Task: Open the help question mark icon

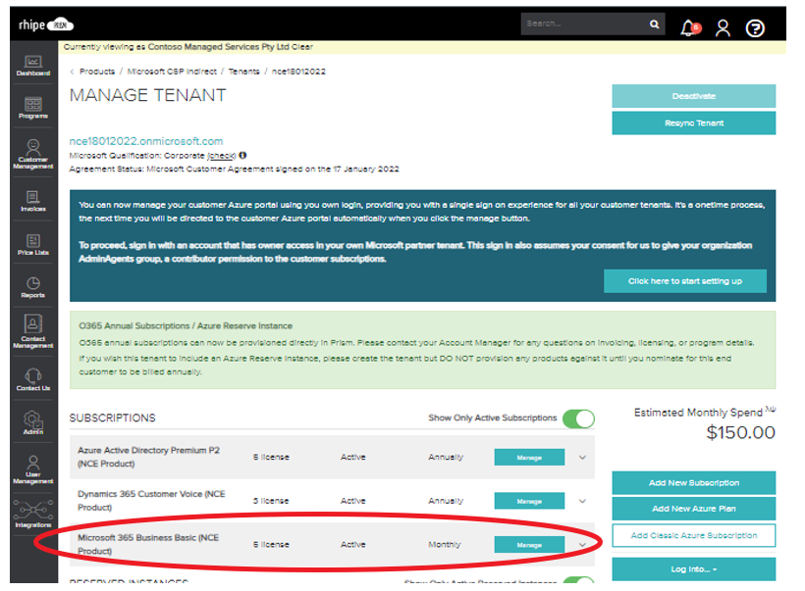Action: click(x=755, y=28)
